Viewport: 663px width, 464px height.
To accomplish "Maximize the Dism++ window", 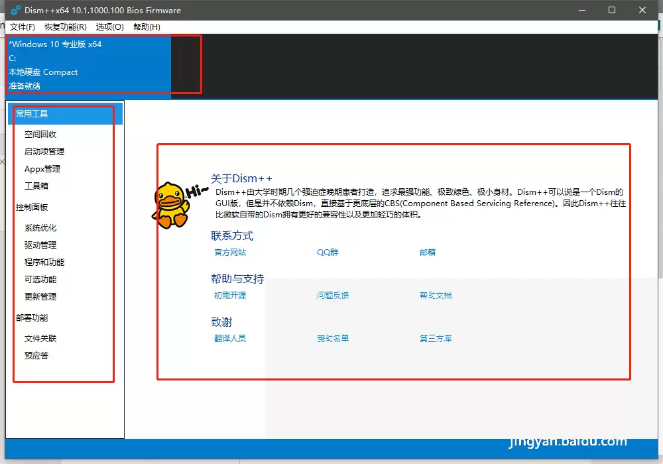I will pyautogui.click(x=612, y=10).
